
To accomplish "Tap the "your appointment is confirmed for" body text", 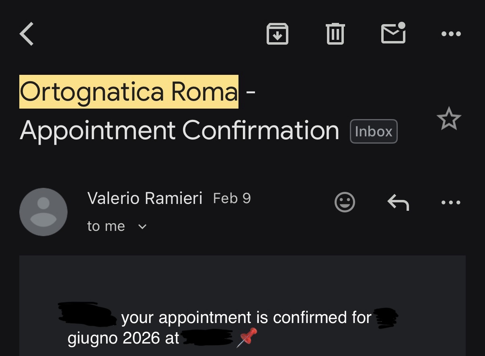I will pos(246,318).
